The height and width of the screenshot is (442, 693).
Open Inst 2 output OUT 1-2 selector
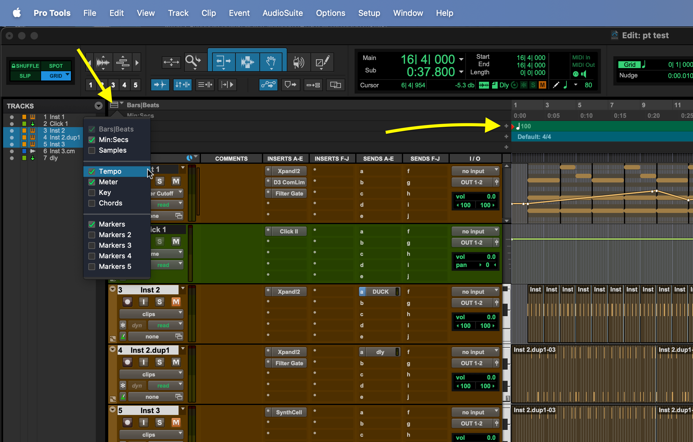[x=472, y=303]
